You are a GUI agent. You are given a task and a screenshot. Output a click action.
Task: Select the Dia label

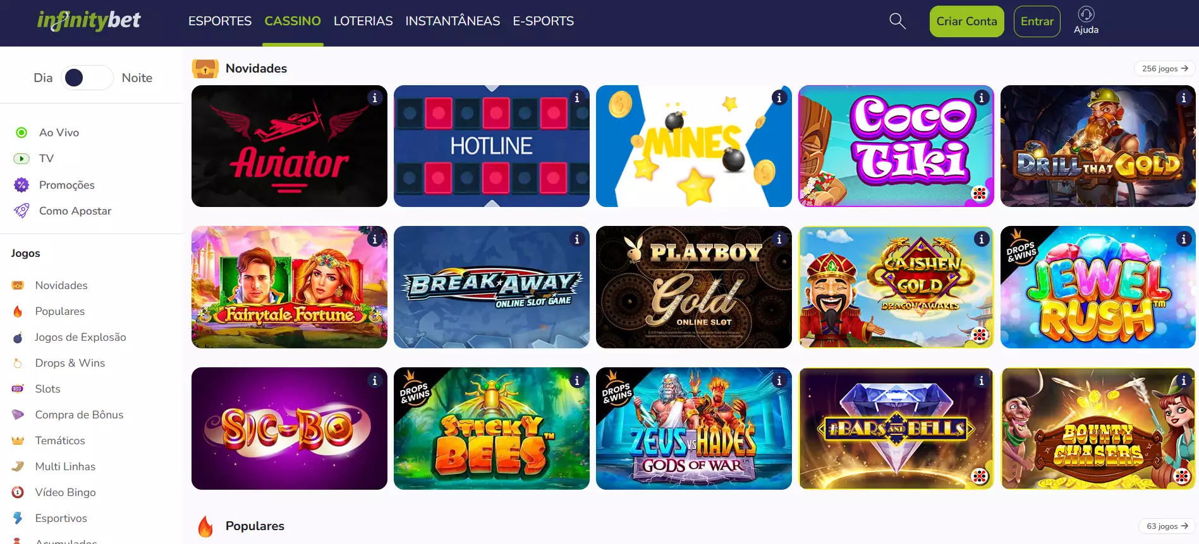pos(43,78)
